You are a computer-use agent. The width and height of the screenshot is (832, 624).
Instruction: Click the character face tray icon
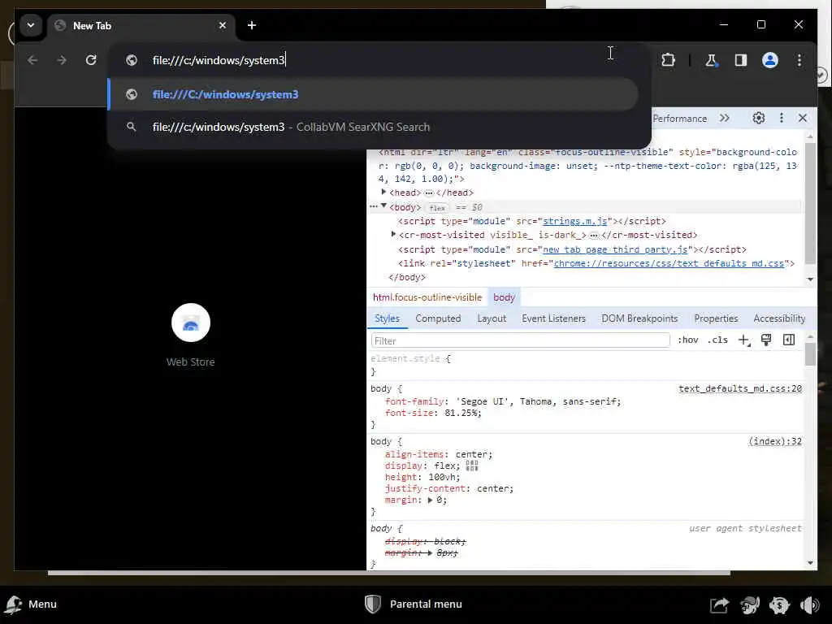[750, 604]
